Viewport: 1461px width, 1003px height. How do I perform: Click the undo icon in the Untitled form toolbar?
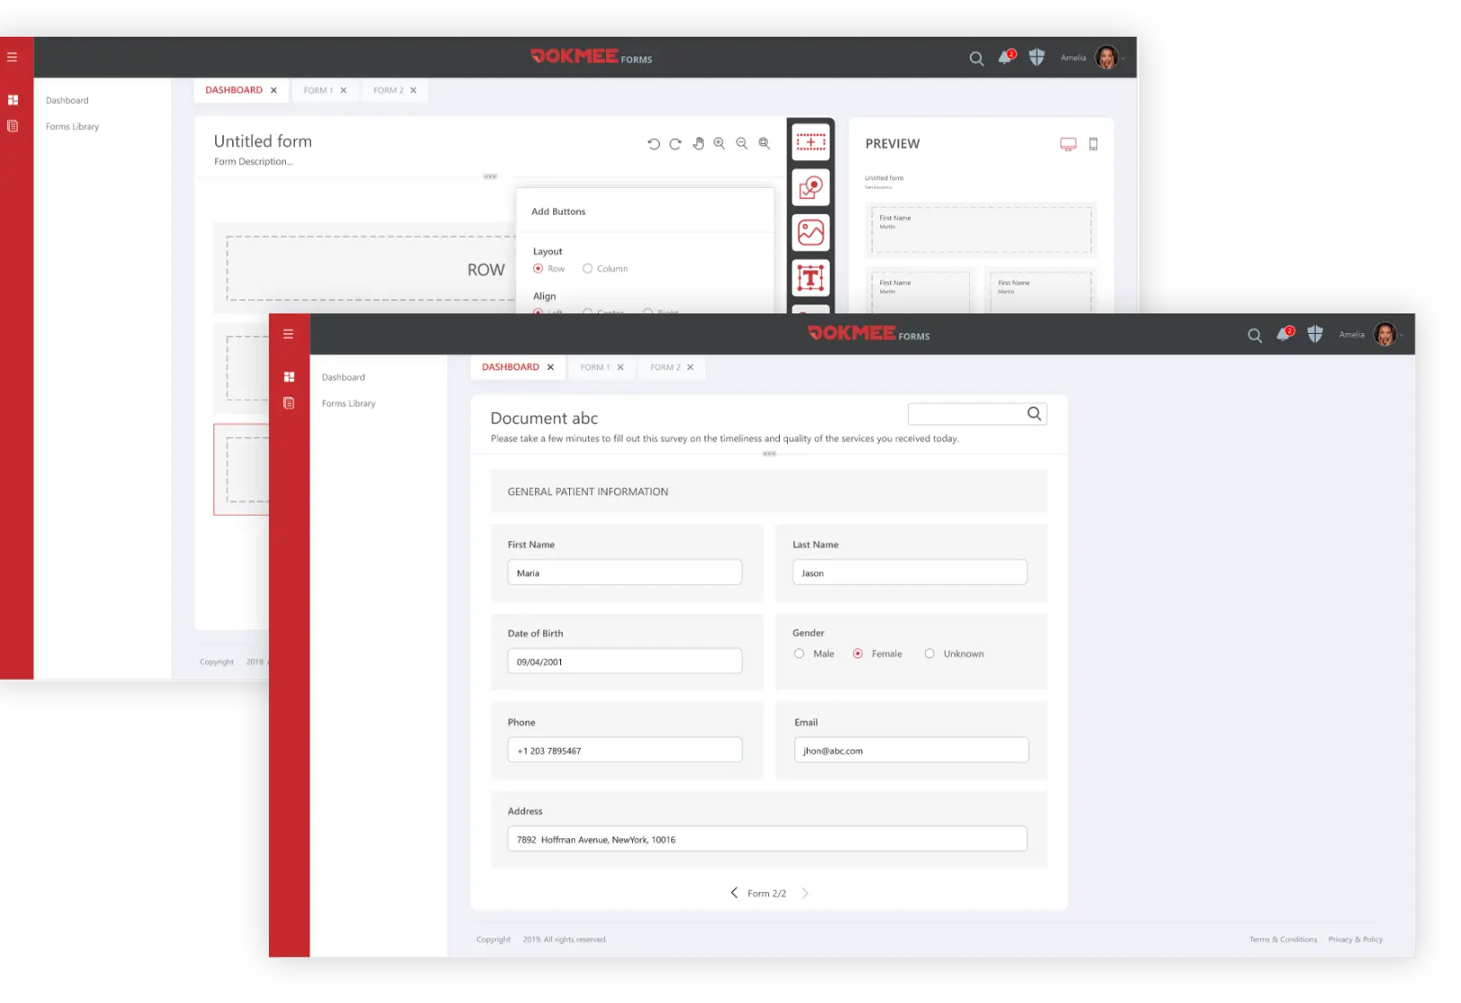(x=653, y=143)
